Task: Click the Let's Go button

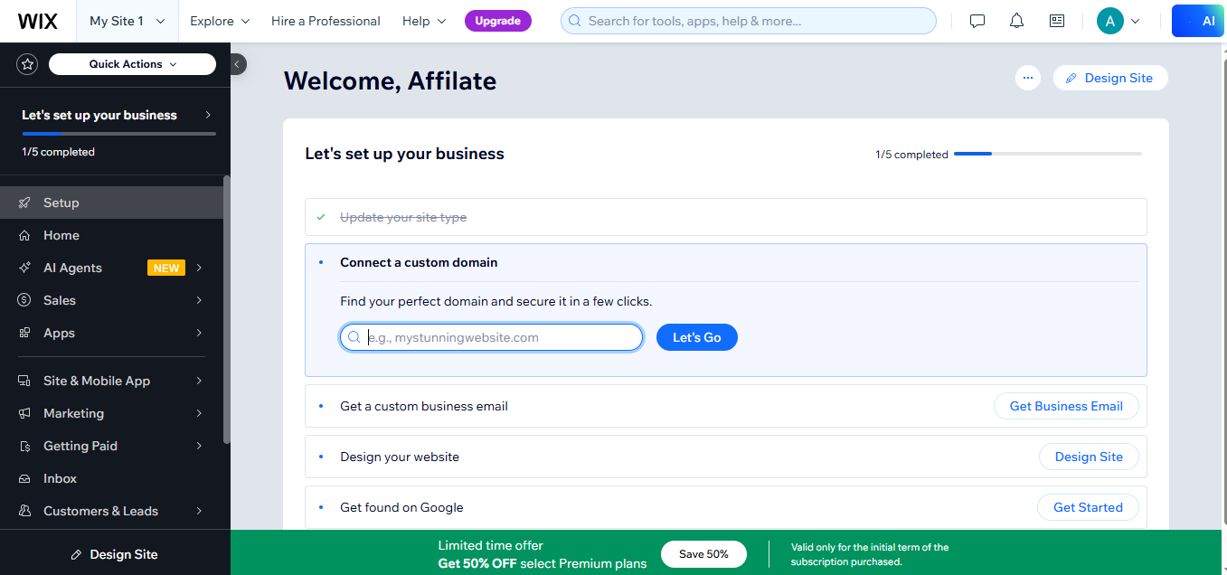Action: click(697, 337)
